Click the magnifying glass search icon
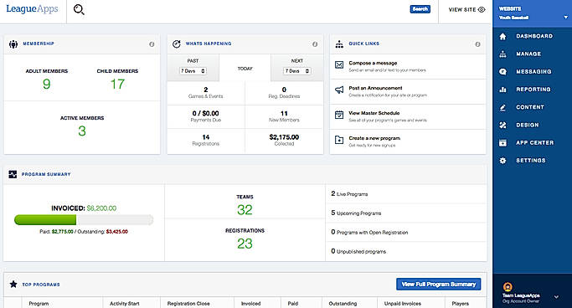572x308 pixels. pos(79,9)
